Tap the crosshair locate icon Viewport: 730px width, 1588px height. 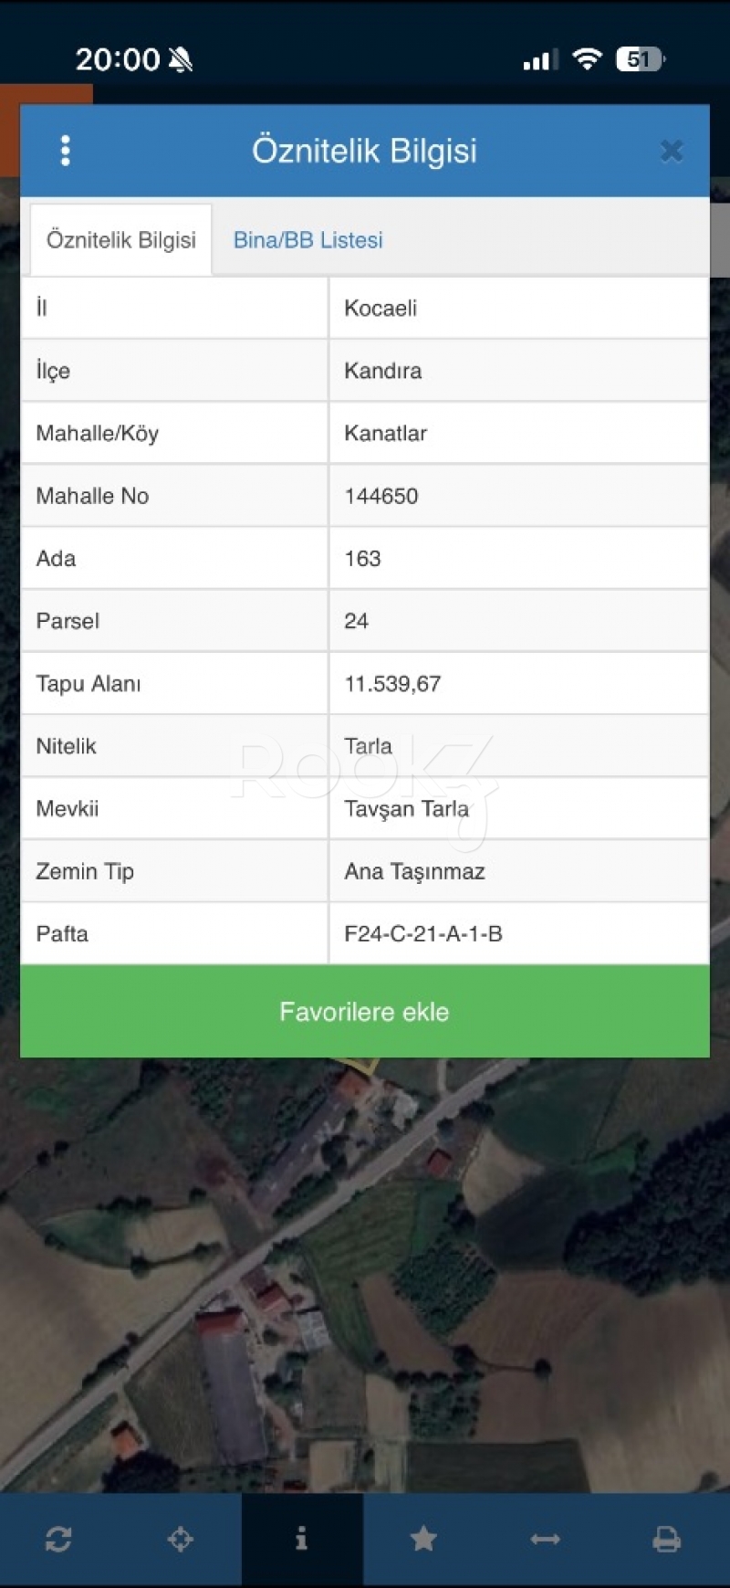181,1540
